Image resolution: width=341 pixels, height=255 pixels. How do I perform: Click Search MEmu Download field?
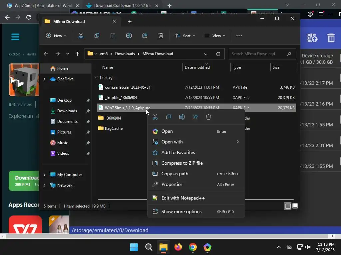[262, 54]
